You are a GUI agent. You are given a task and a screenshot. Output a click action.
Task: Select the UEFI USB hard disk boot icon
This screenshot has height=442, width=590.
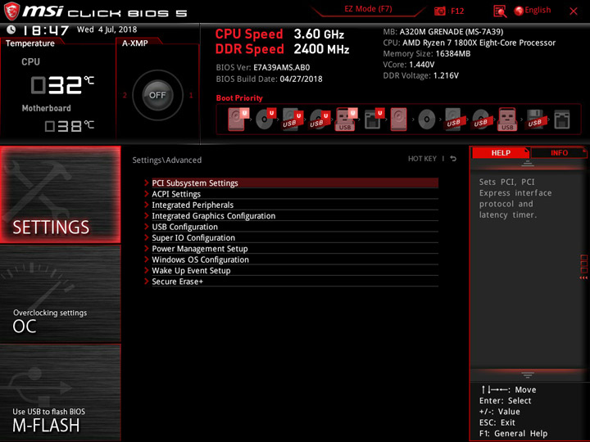[293, 120]
